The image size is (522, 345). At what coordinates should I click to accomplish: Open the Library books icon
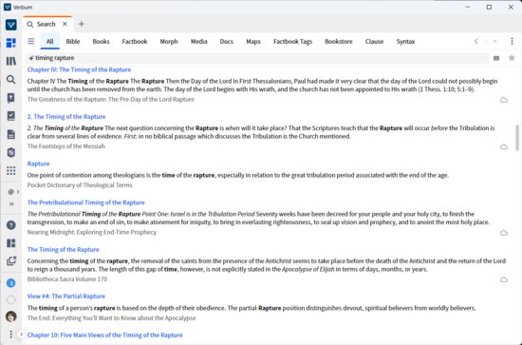[x=11, y=61]
